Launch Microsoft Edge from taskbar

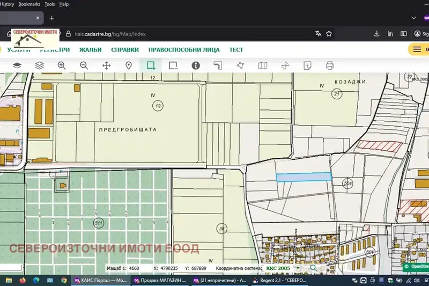tap(36, 280)
